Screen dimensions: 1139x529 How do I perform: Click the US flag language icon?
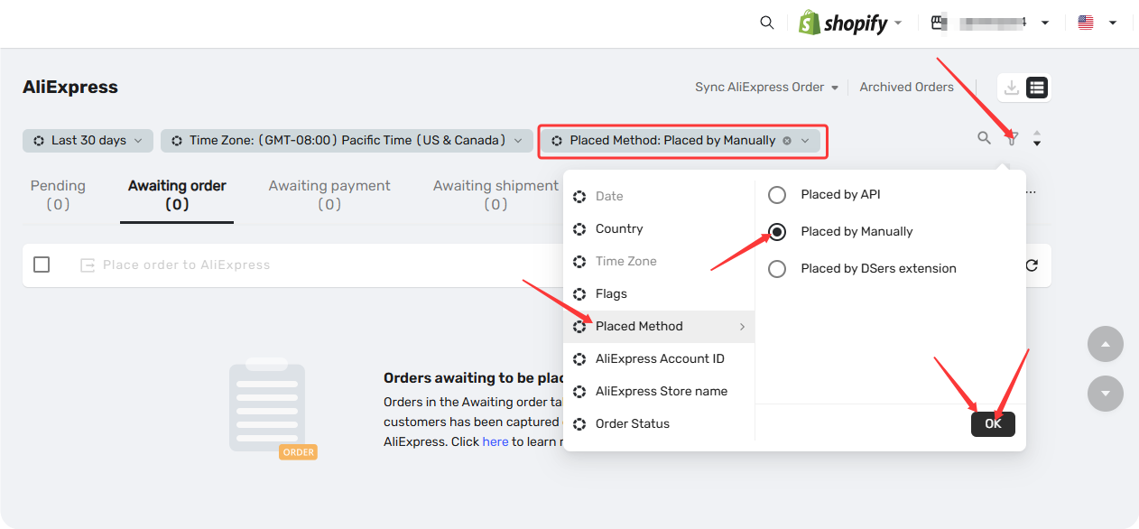point(1086,23)
